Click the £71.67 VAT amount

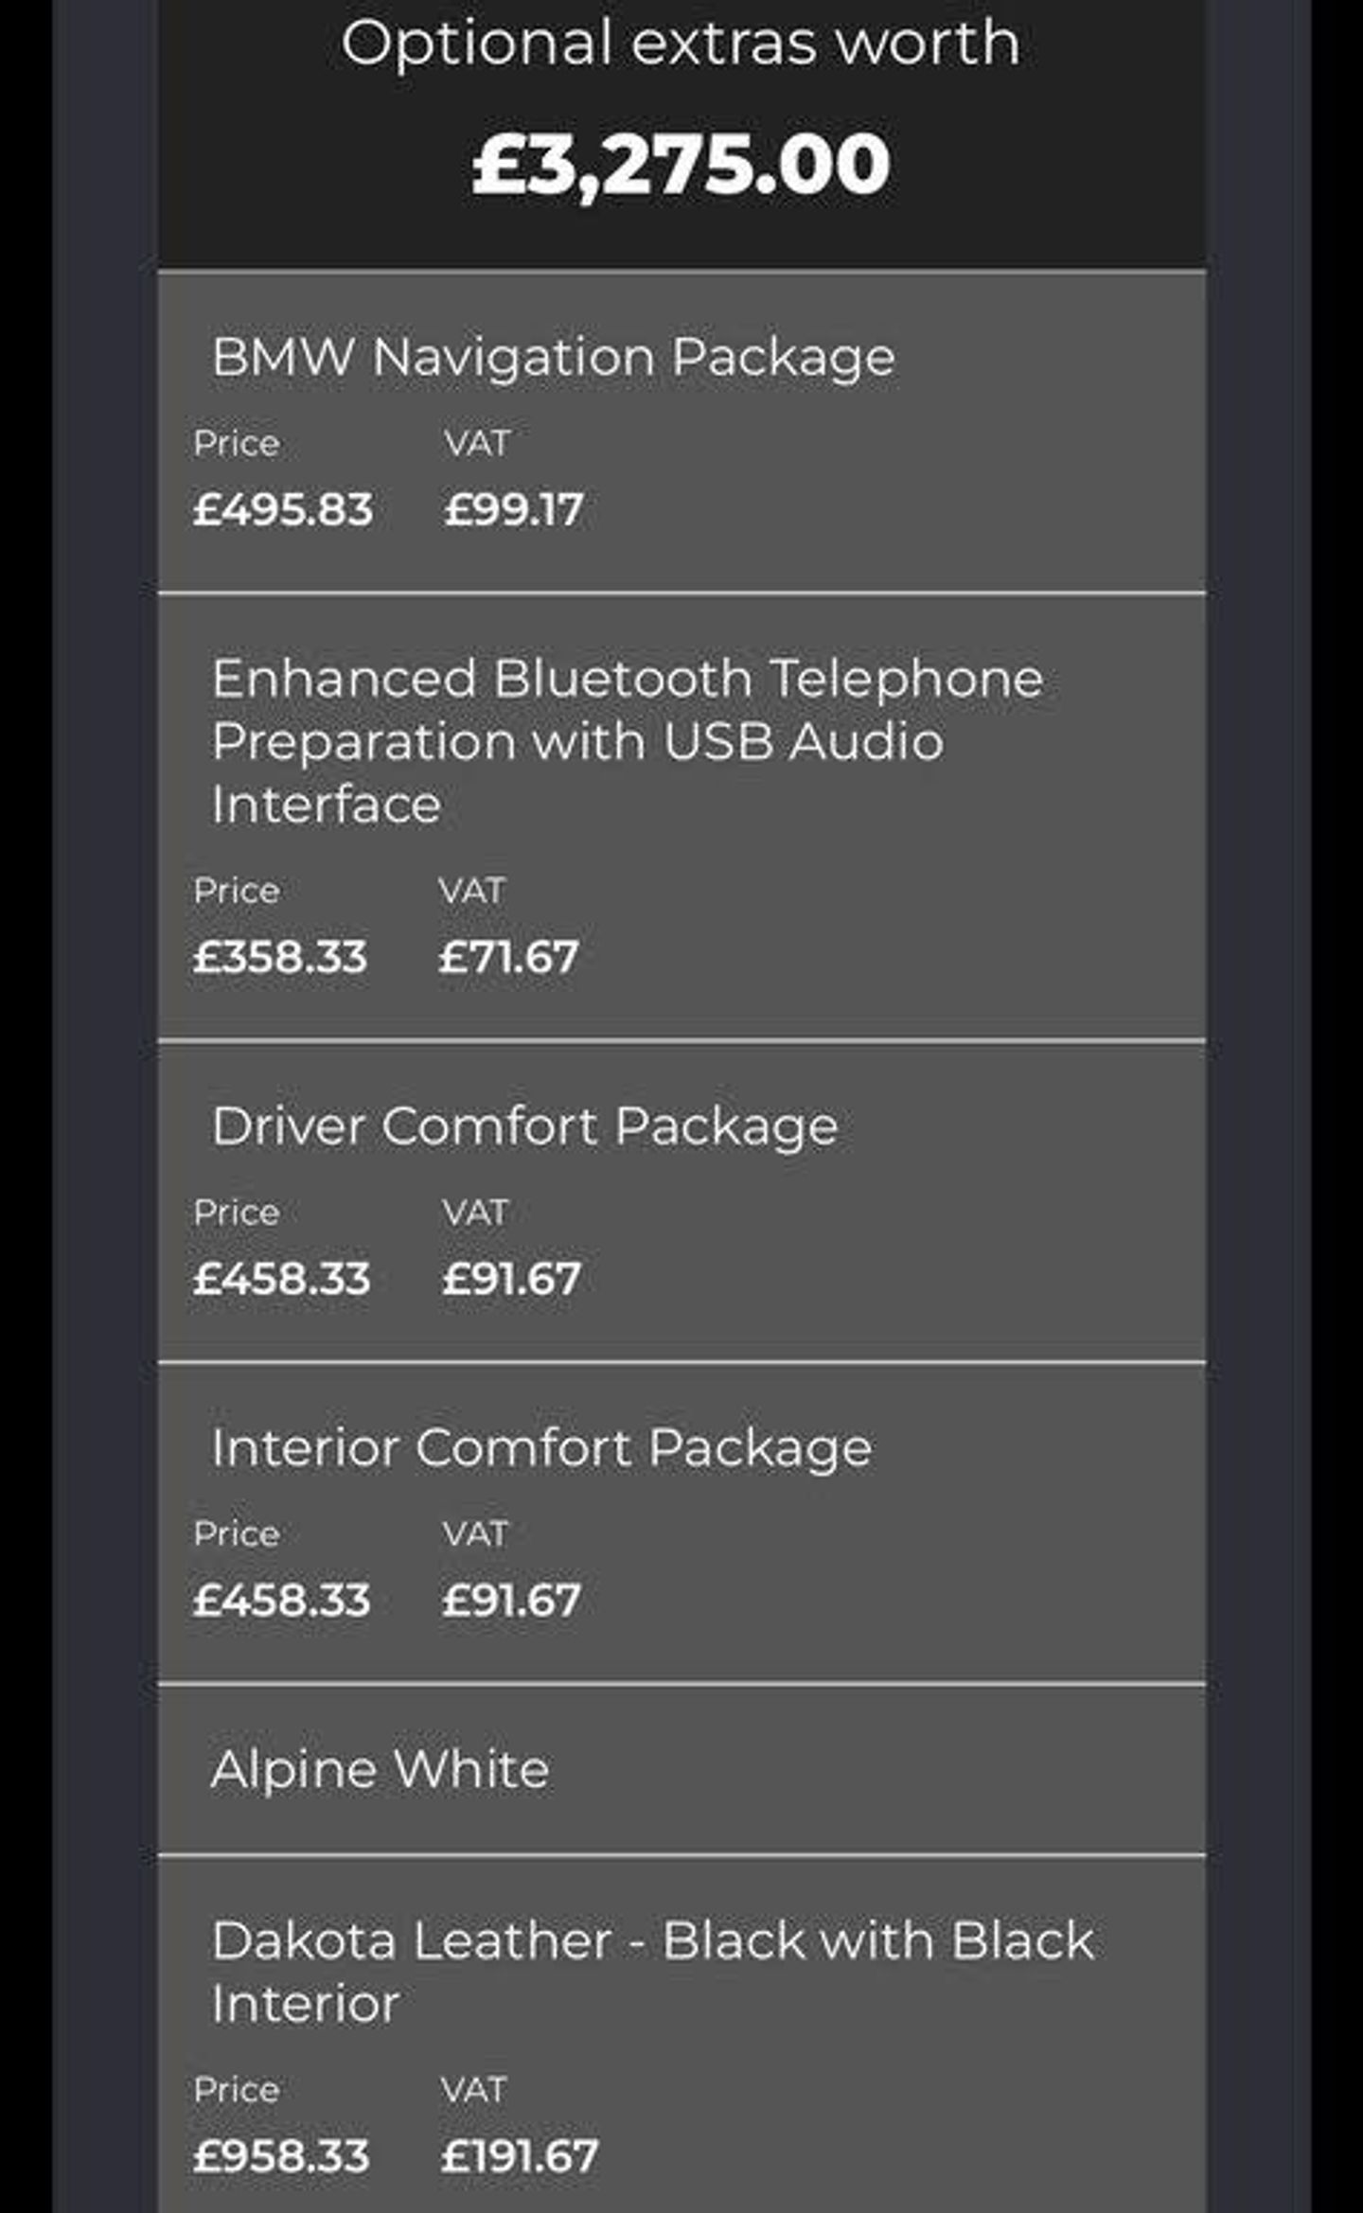click(508, 956)
